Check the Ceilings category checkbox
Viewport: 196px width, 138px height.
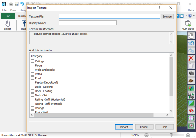coord(32,61)
